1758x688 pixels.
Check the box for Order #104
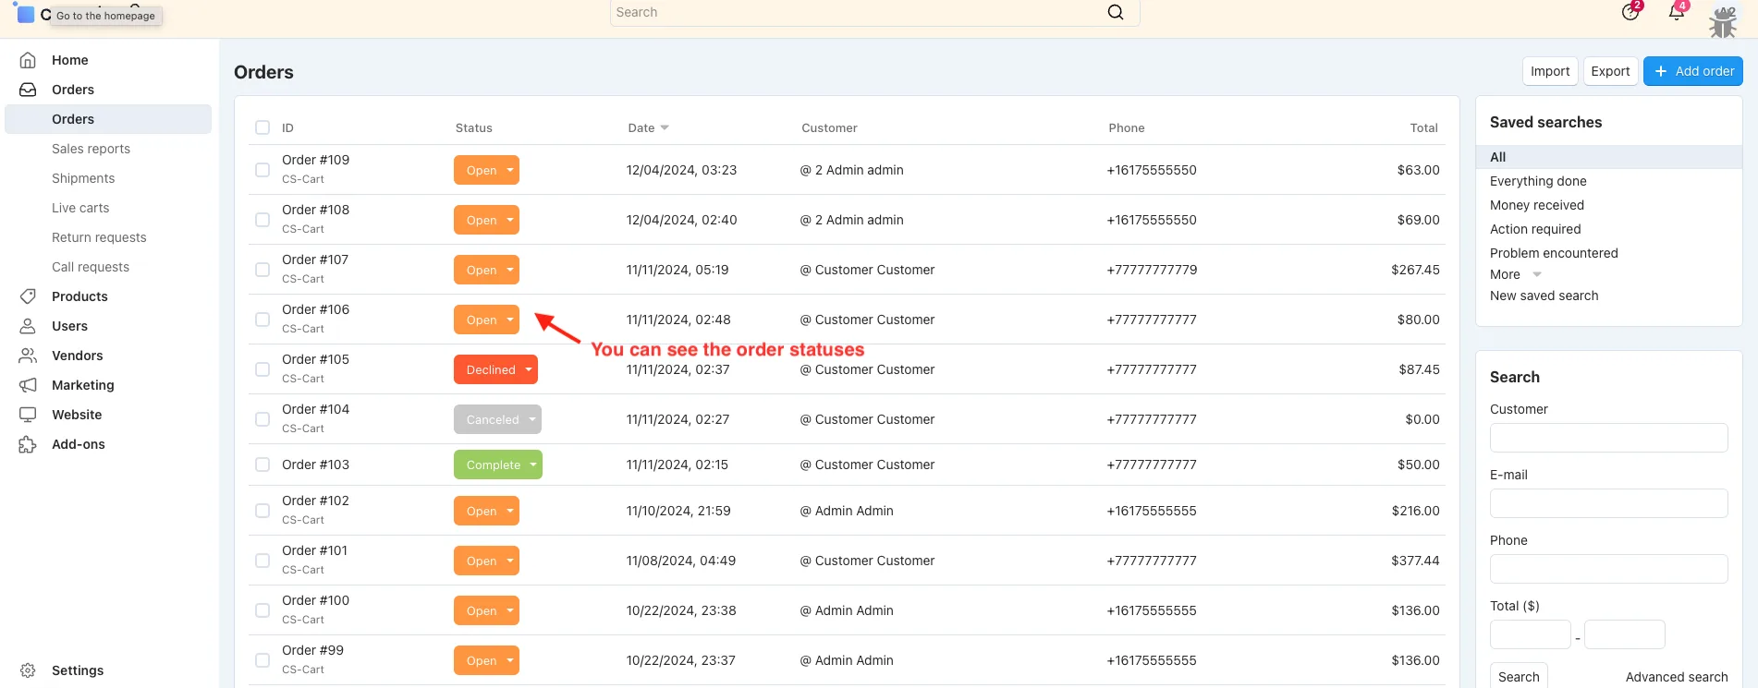(262, 419)
